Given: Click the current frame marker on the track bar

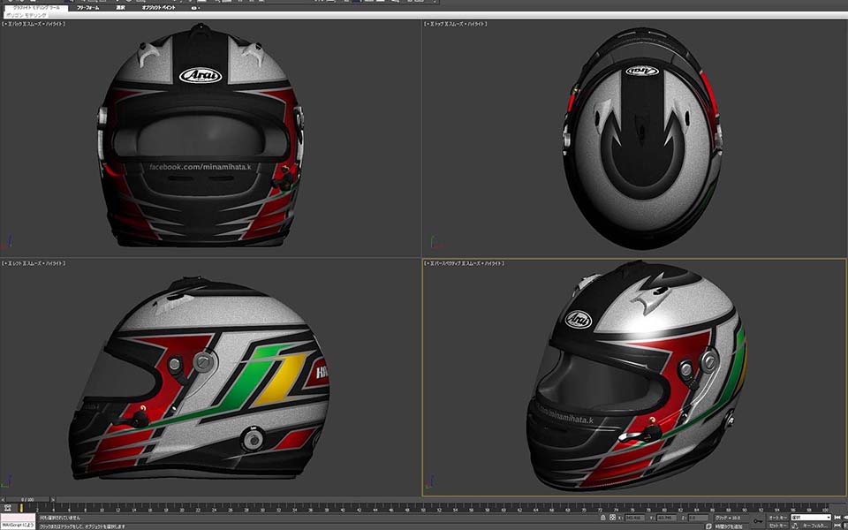Looking at the screenshot, I should (21, 509).
